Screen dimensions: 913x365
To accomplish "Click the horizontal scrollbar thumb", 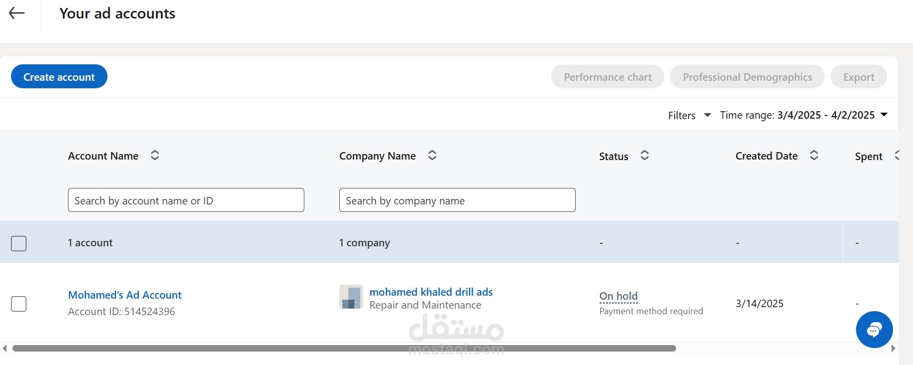I will pyautogui.click(x=344, y=348).
